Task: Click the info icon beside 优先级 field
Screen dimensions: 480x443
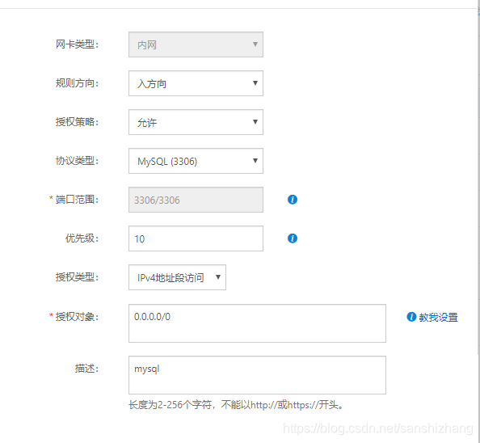Action: point(293,238)
